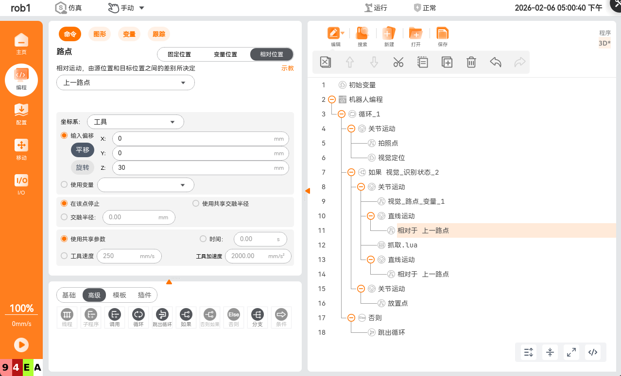Open the I/O sidebar page
This screenshot has height=376, width=621.
[x=21, y=184]
